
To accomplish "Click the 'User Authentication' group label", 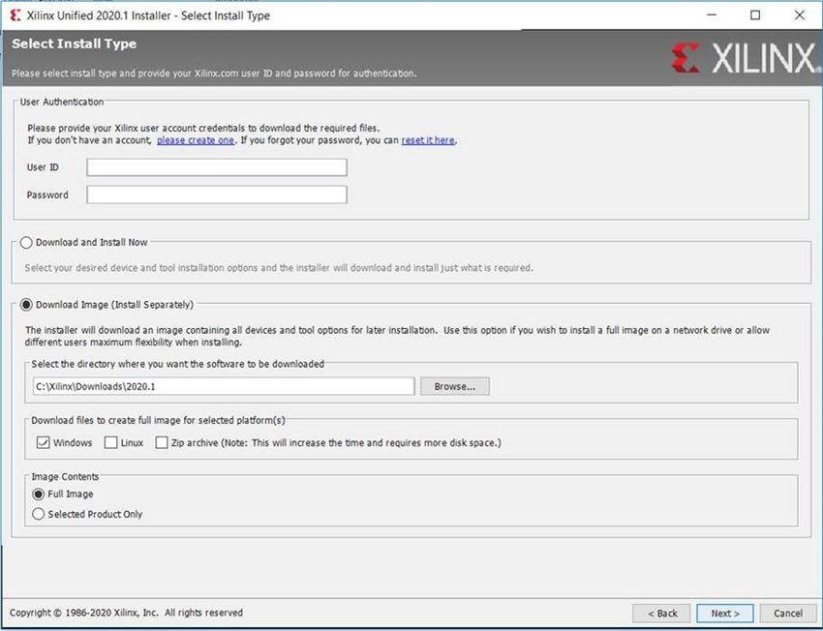I will [x=62, y=102].
